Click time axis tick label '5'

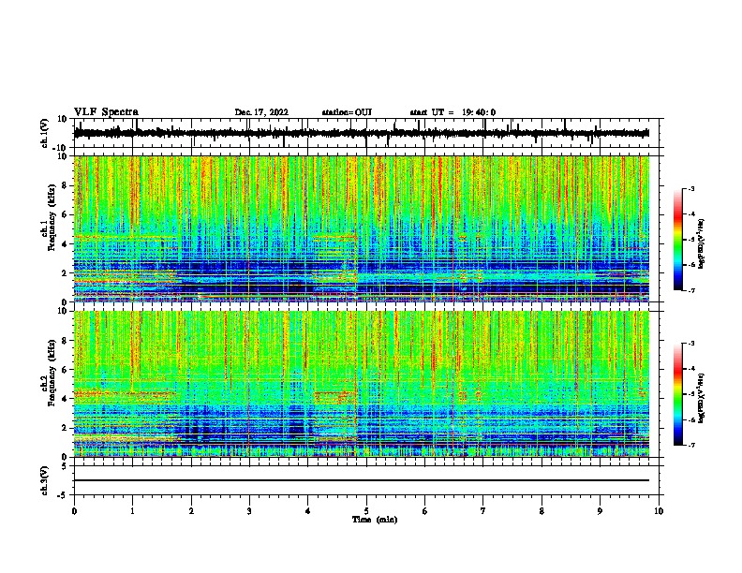pos(366,511)
